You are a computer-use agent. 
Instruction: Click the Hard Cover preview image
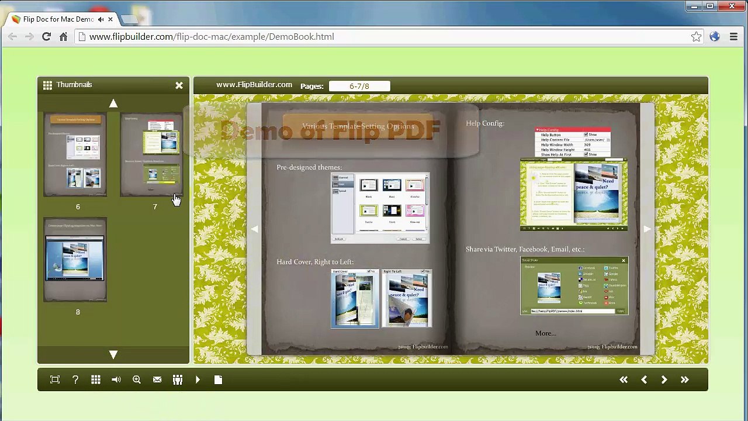[x=355, y=298]
